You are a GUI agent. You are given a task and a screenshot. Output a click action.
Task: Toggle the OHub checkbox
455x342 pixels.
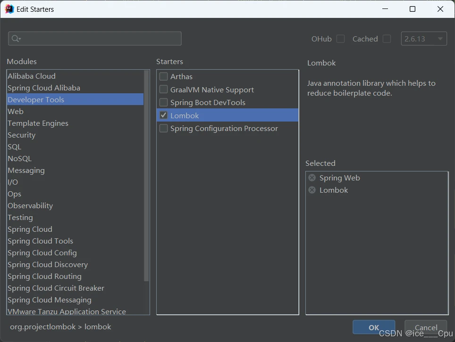(x=340, y=39)
